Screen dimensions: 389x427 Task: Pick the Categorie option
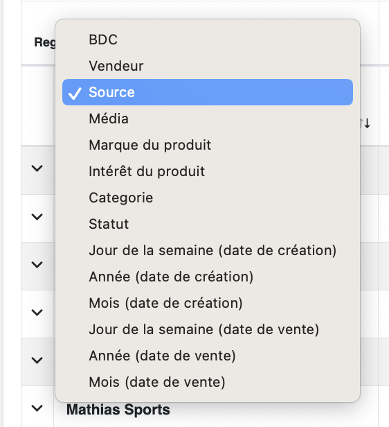pos(208,198)
